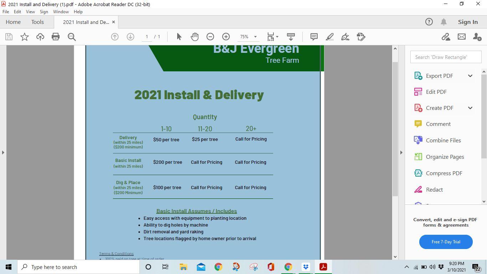The image size is (487, 274).
Task: Expand the left navigation pane arrow
Action: tap(3, 152)
